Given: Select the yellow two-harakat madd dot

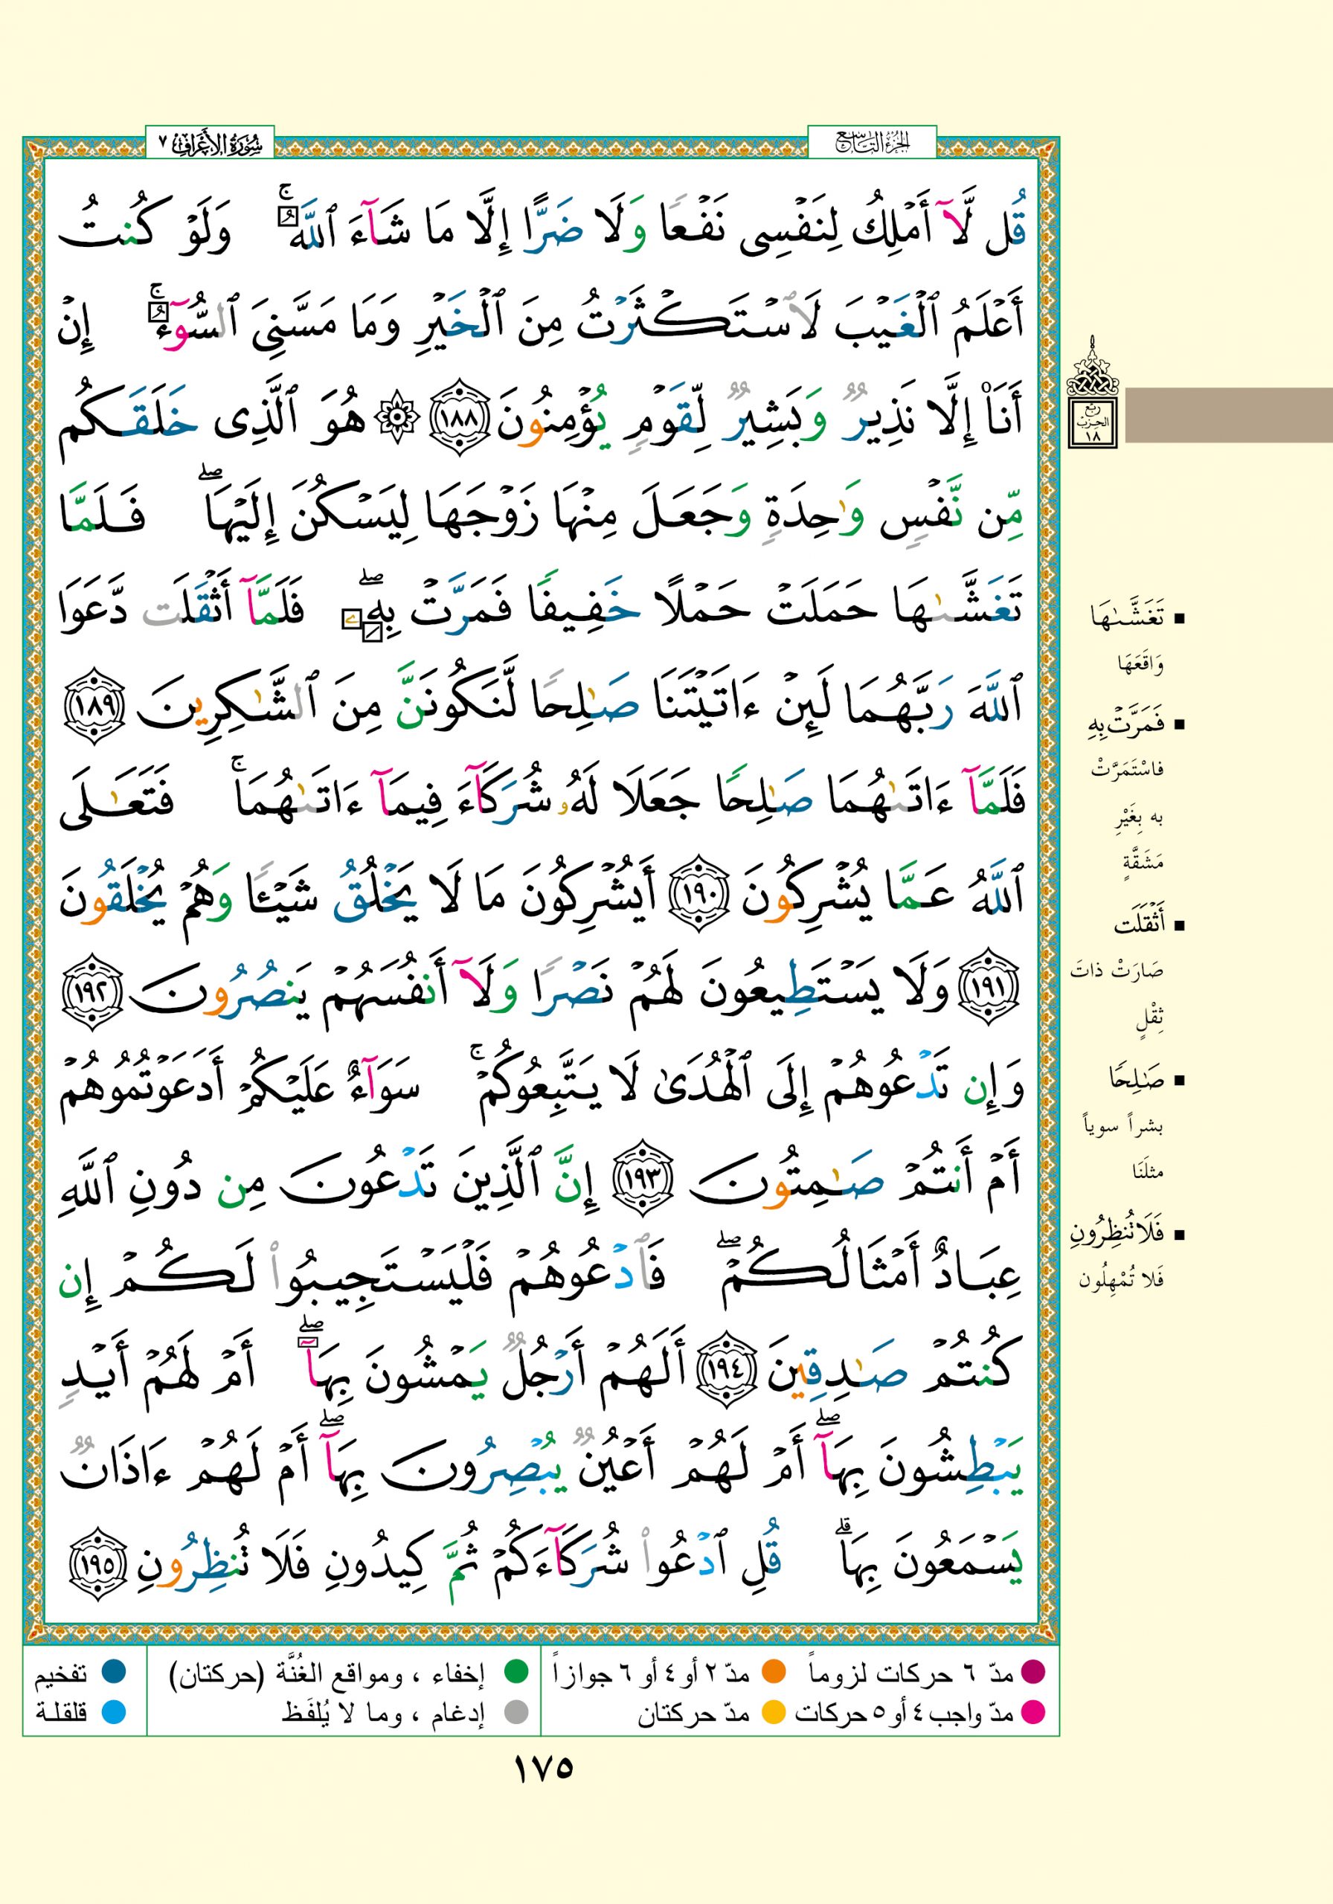Looking at the screenshot, I should 773,1711.
